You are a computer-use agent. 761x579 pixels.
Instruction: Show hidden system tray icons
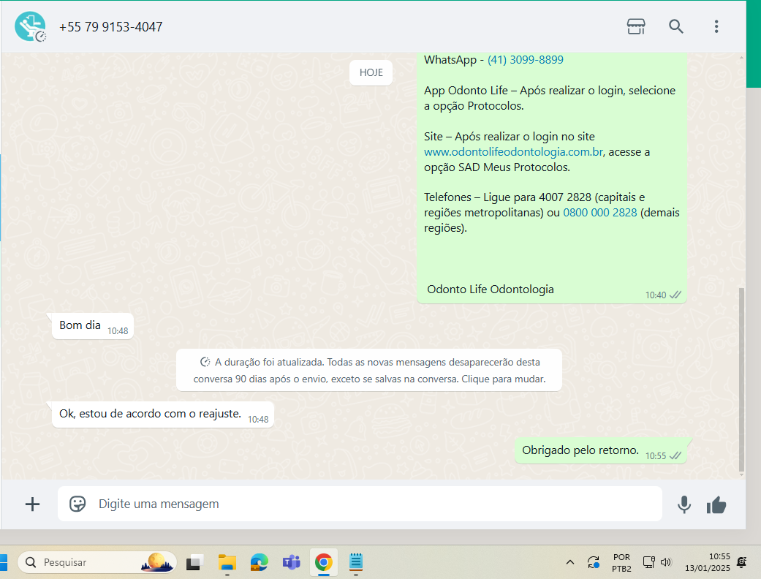[x=570, y=562]
